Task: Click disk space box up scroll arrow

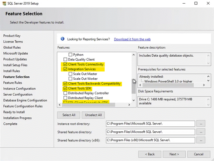Action: (208, 99)
